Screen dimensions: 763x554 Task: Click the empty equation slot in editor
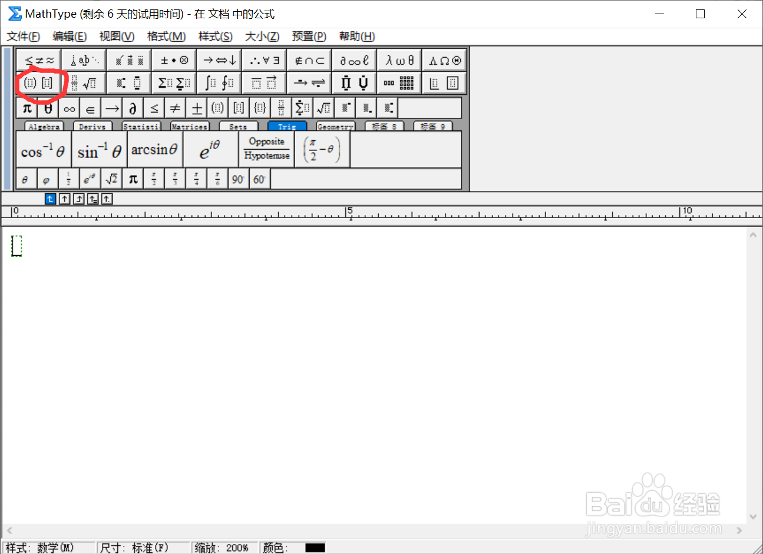(16, 246)
